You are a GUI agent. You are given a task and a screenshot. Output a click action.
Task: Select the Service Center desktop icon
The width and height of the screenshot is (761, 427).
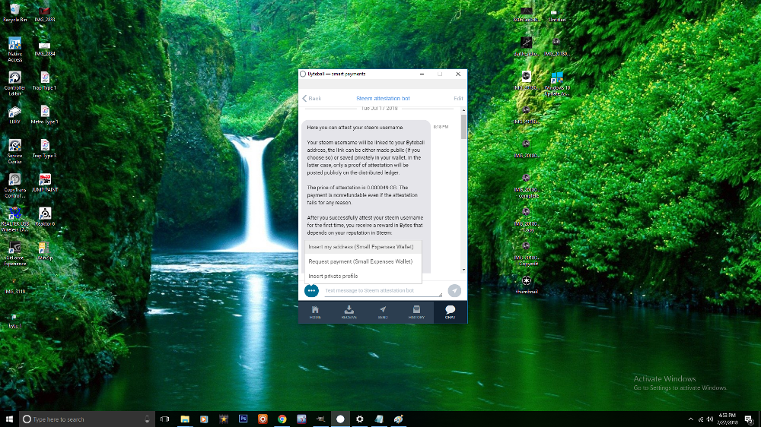coord(14,152)
